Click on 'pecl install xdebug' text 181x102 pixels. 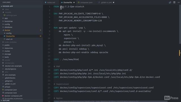[74, 49]
